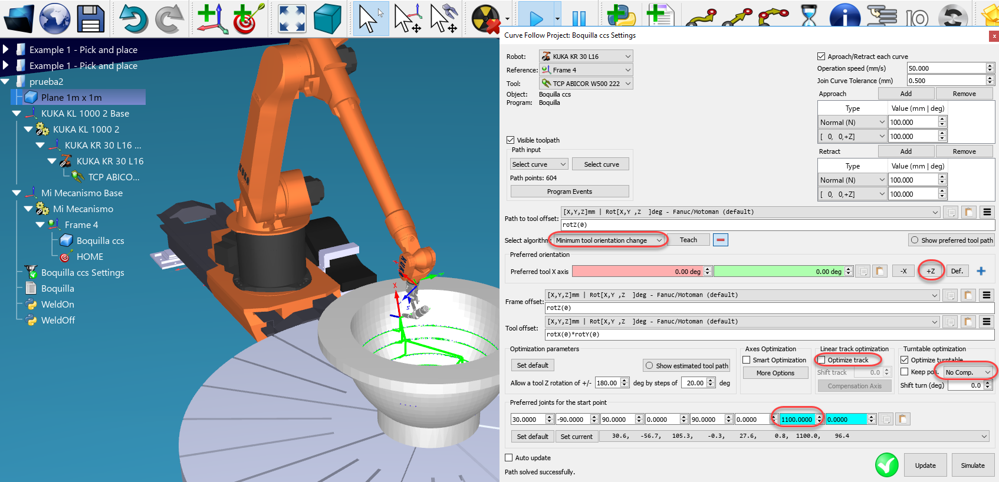The height and width of the screenshot is (482, 999).
Task: Click the Add reference frame icon
Action: click(210, 18)
